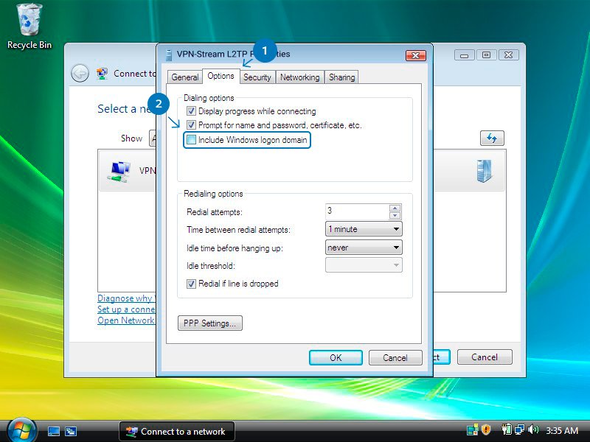Click the taskbar clock showing 3:35 AM
Image resolution: width=590 pixels, height=442 pixels.
click(x=562, y=430)
